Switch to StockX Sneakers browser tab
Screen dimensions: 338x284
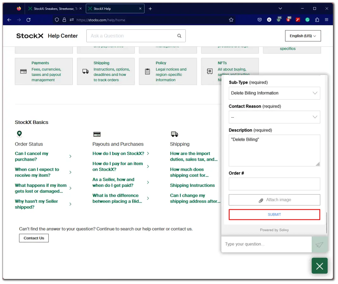pyautogui.click(x=54, y=9)
